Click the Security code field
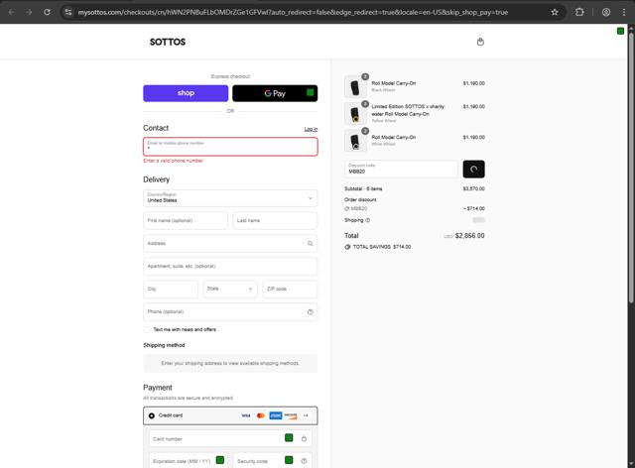 pos(272,461)
